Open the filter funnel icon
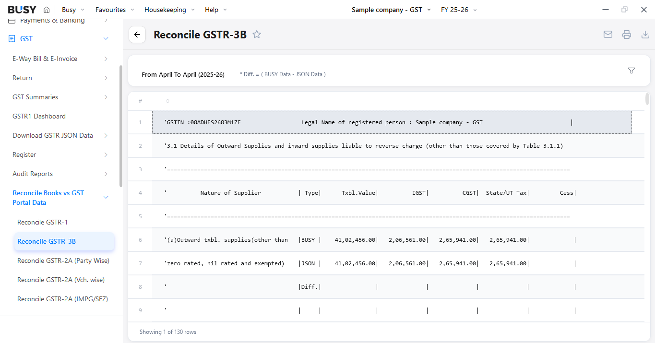Image resolution: width=655 pixels, height=343 pixels. (631, 71)
